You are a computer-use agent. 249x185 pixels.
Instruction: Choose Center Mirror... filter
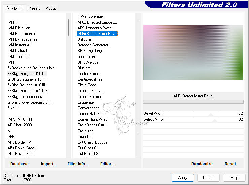[x=89, y=74]
